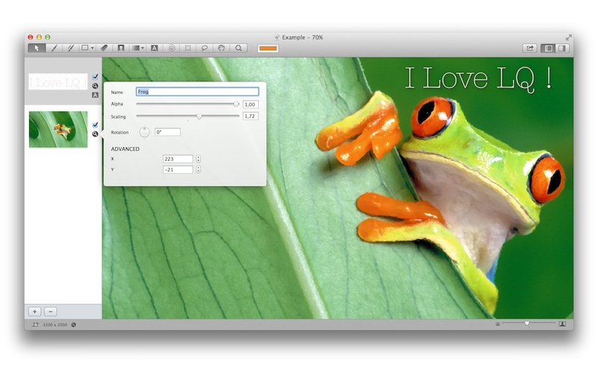Click the minus button to remove layer
This screenshot has width=598, height=373.
pyautogui.click(x=50, y=311)
